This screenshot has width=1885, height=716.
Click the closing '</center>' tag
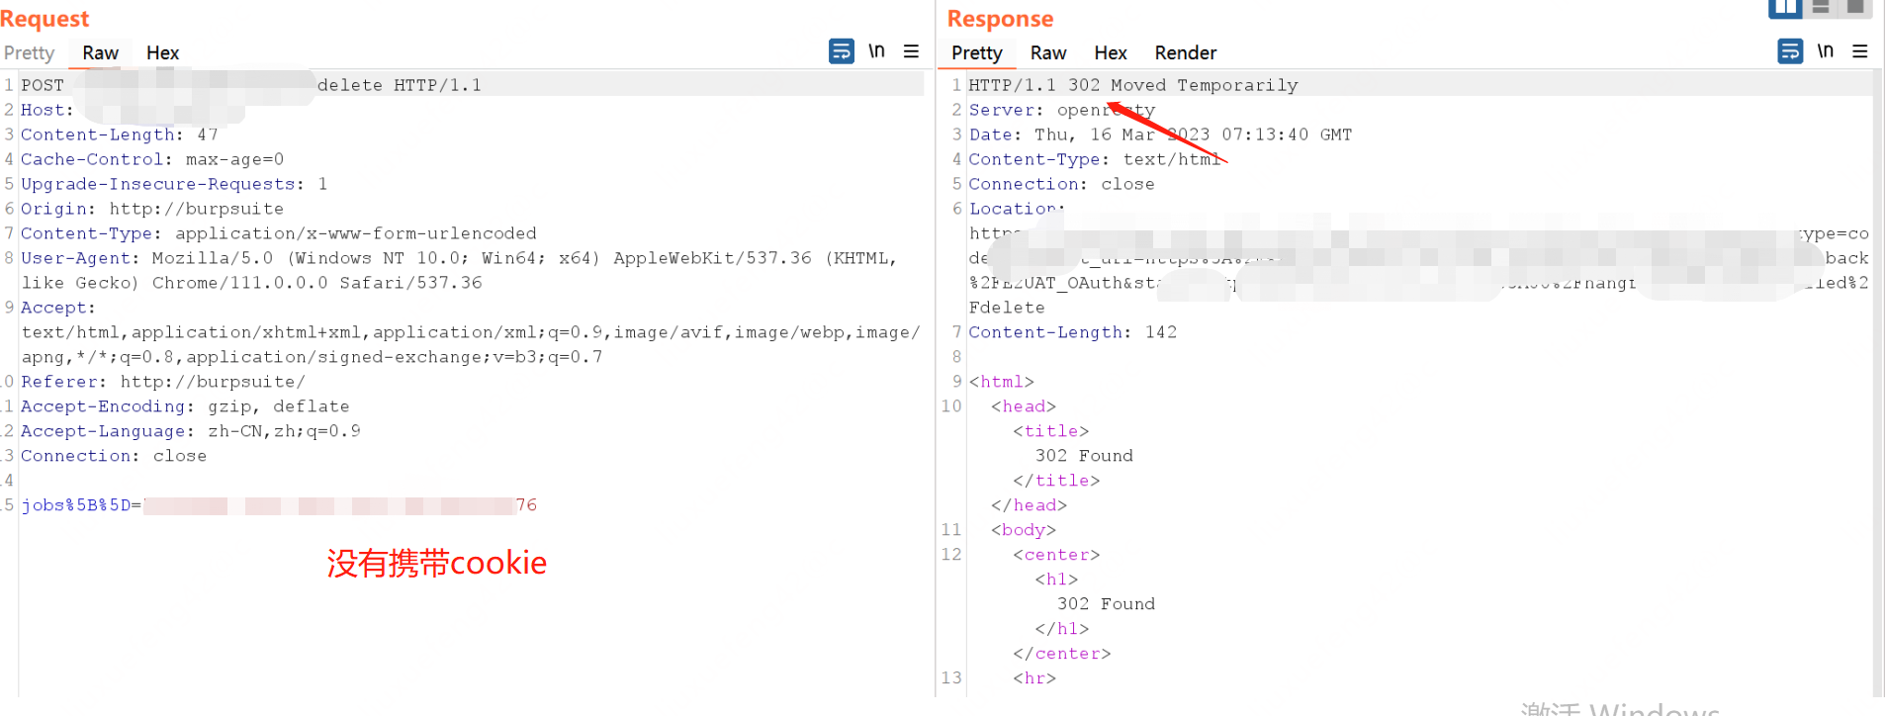[x=1062, y=654]
